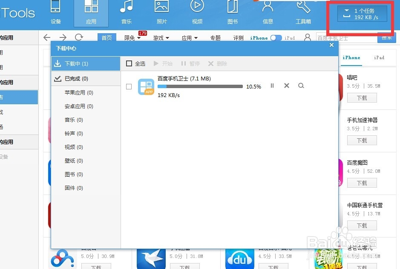Switch the ranking list to iPad tab
Screen dimensions: 400x269
[379, 57]
